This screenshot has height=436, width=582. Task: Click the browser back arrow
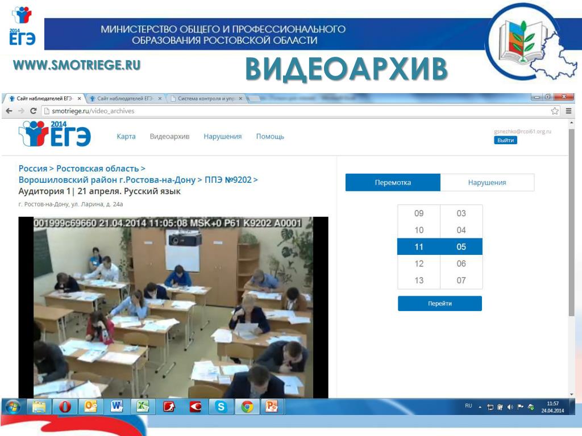[9, 111]
